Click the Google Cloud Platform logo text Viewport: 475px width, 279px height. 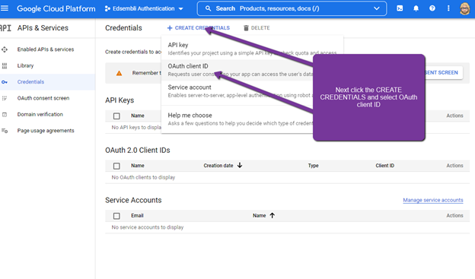point(56,8)
